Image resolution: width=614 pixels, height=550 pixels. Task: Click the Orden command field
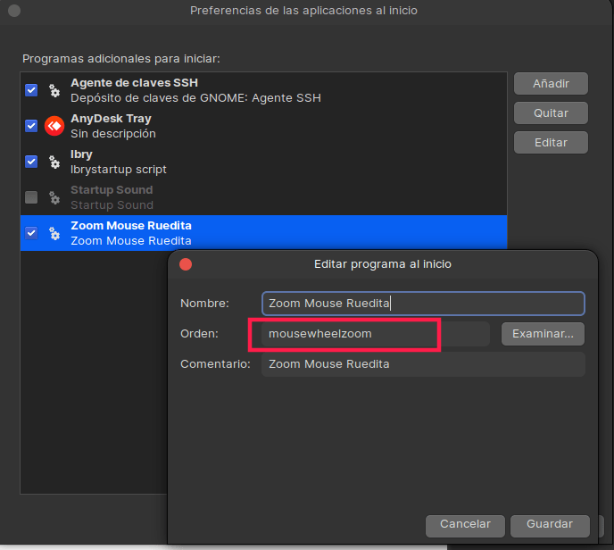coord(375,334)
